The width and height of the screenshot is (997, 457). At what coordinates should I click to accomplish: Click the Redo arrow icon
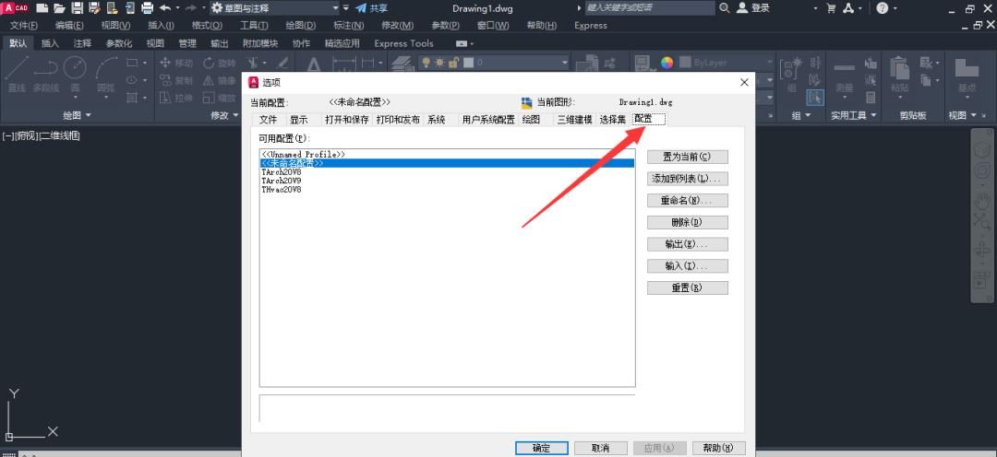click(x=190, y=8)
